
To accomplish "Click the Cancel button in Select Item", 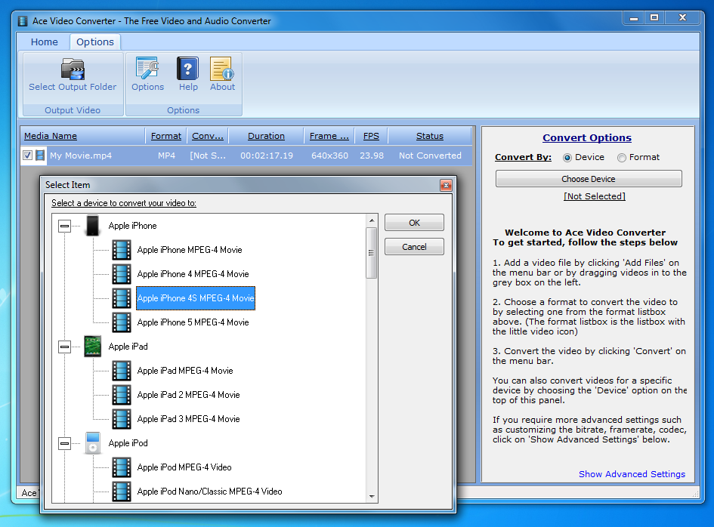I will 414,247.
